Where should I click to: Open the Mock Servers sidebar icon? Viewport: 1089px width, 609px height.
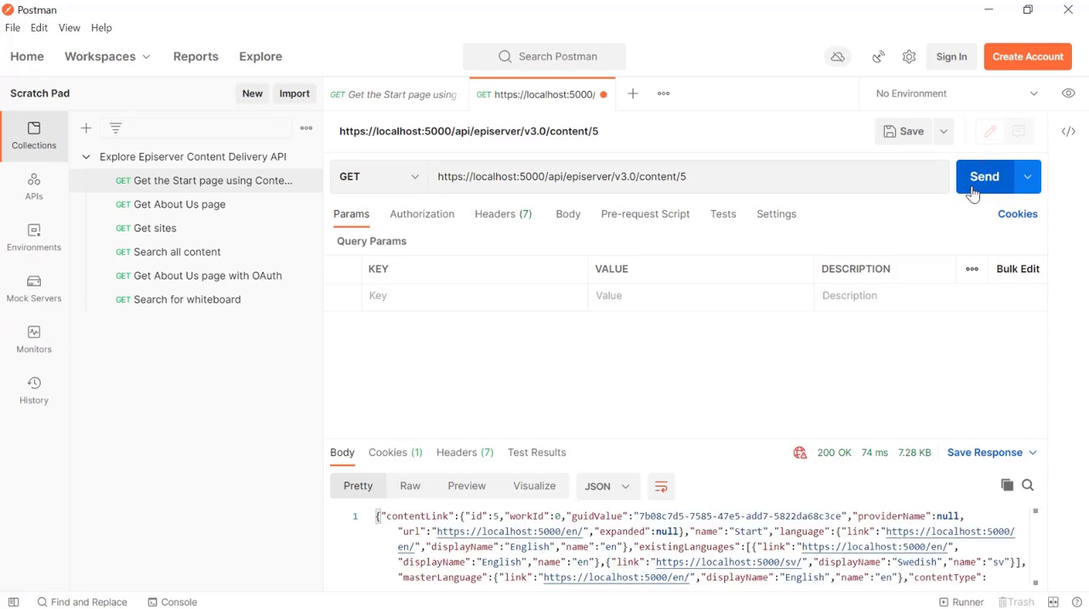point(34,288)
